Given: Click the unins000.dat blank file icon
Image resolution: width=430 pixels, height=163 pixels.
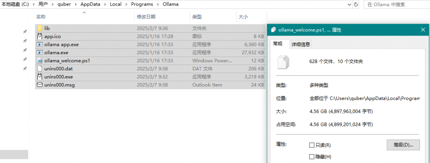Looking at the screenshot, I should click(x=39, y=69).
